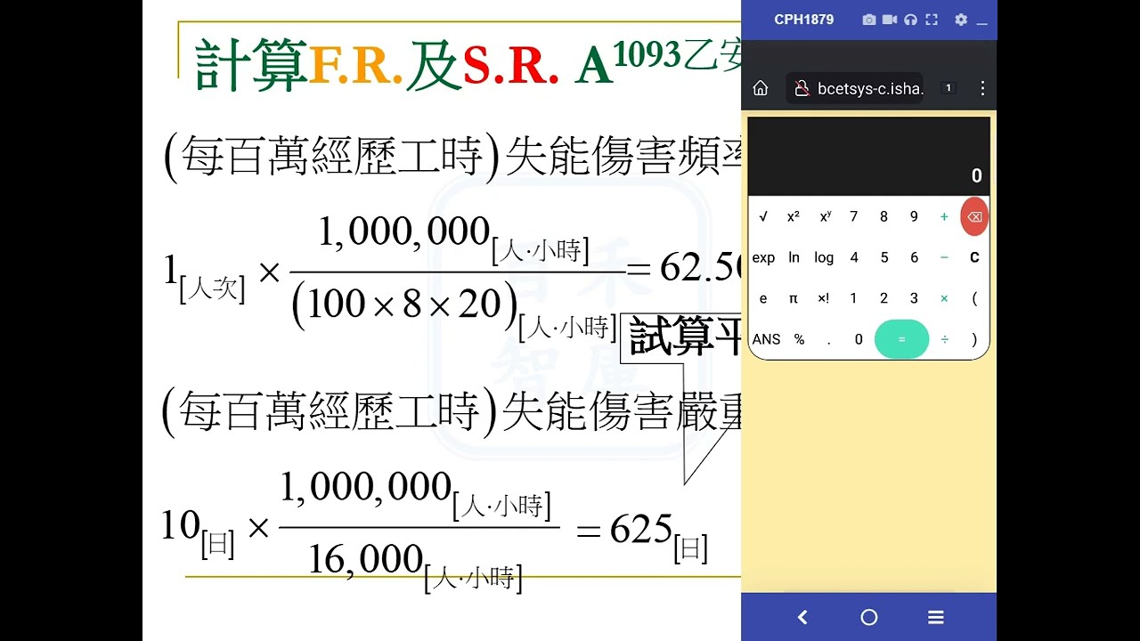Screen dimensions: 1140x641
Task: Click the multiplication operator key
Action: point(944,299)
